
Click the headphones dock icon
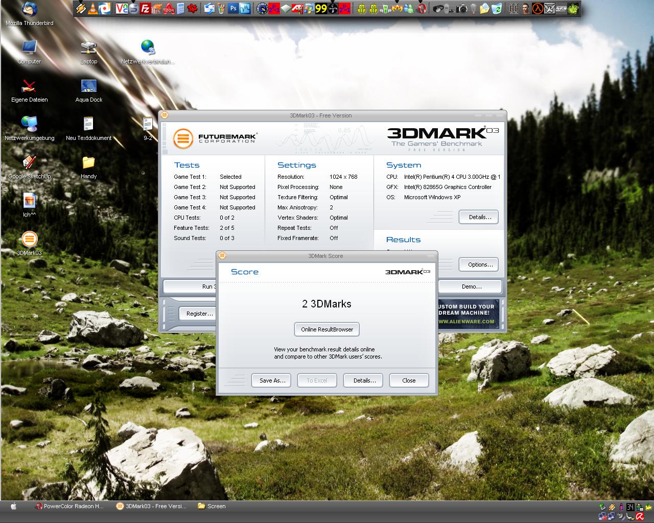(x=438, y=9)
